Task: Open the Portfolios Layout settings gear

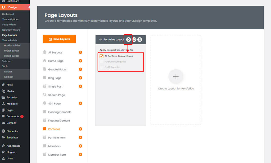Action: point(129,40)
